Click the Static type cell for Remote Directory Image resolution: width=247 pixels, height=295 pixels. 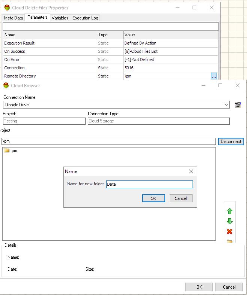tap(110, 76)
